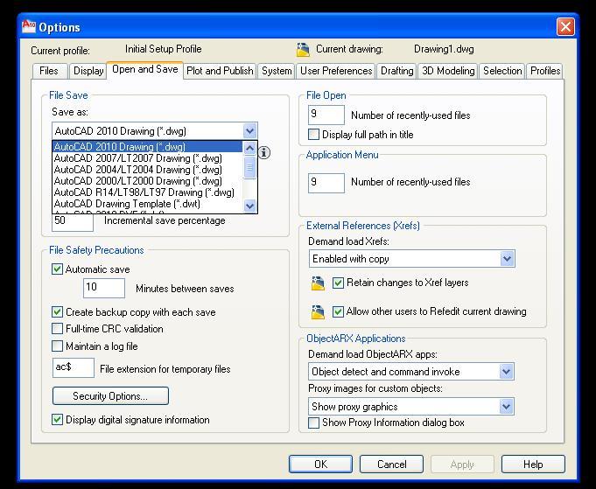Open the Selection tab
The width and height of the screenshot is (596, 489).
502,71
